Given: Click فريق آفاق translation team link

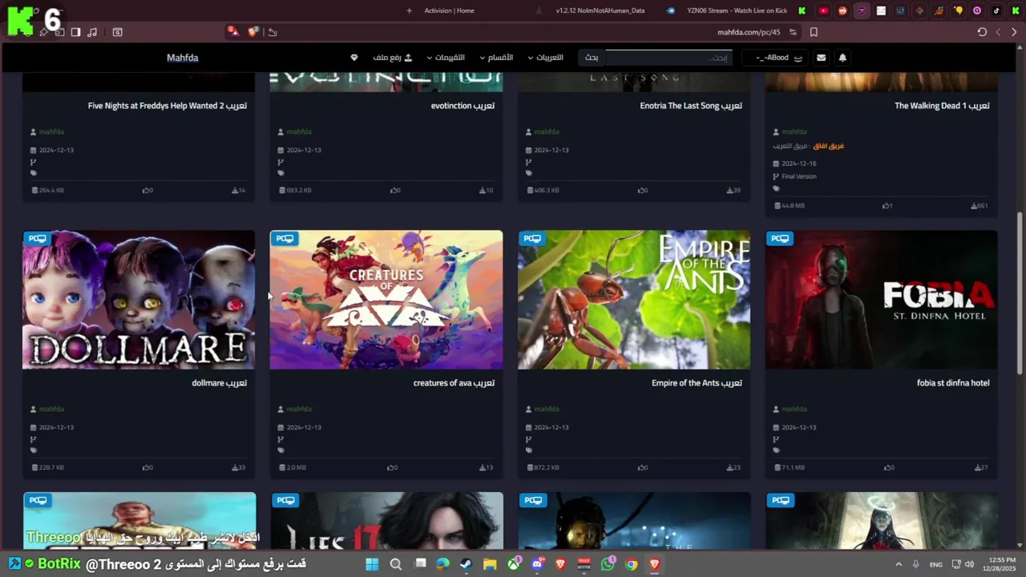Looking at the screenshot, I should click(828, 146).
